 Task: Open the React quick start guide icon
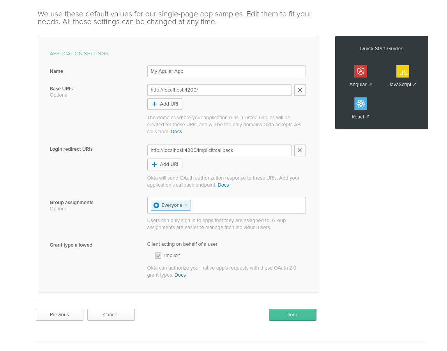360,104
